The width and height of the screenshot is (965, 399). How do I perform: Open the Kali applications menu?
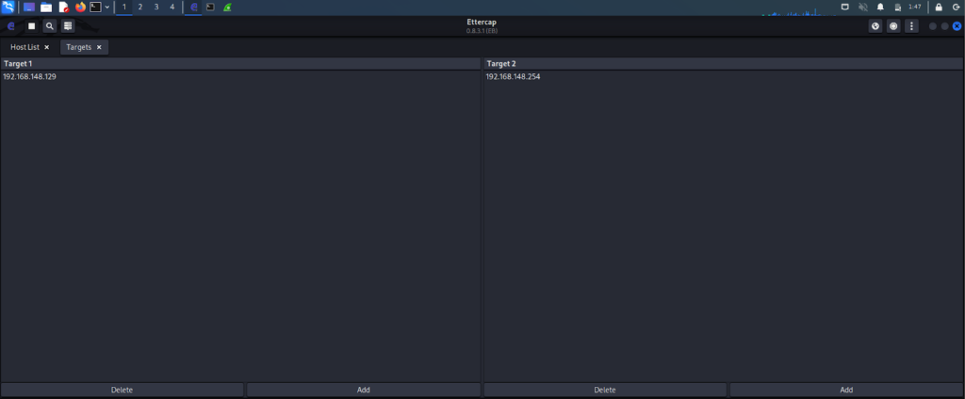click(8, 7)
